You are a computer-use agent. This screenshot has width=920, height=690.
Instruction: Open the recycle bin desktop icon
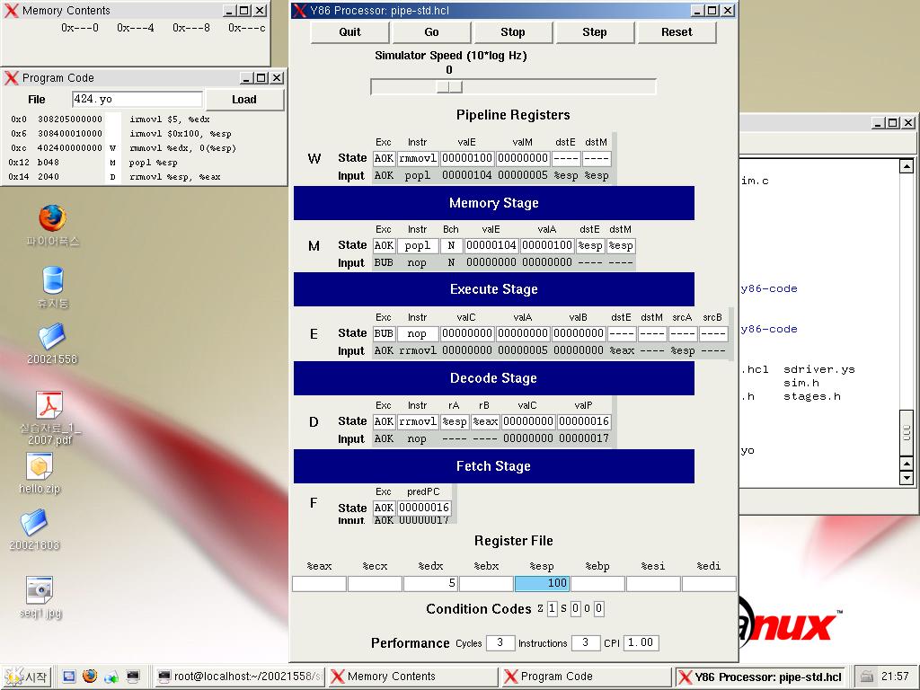pyautogui.click(x=52, y=280)
